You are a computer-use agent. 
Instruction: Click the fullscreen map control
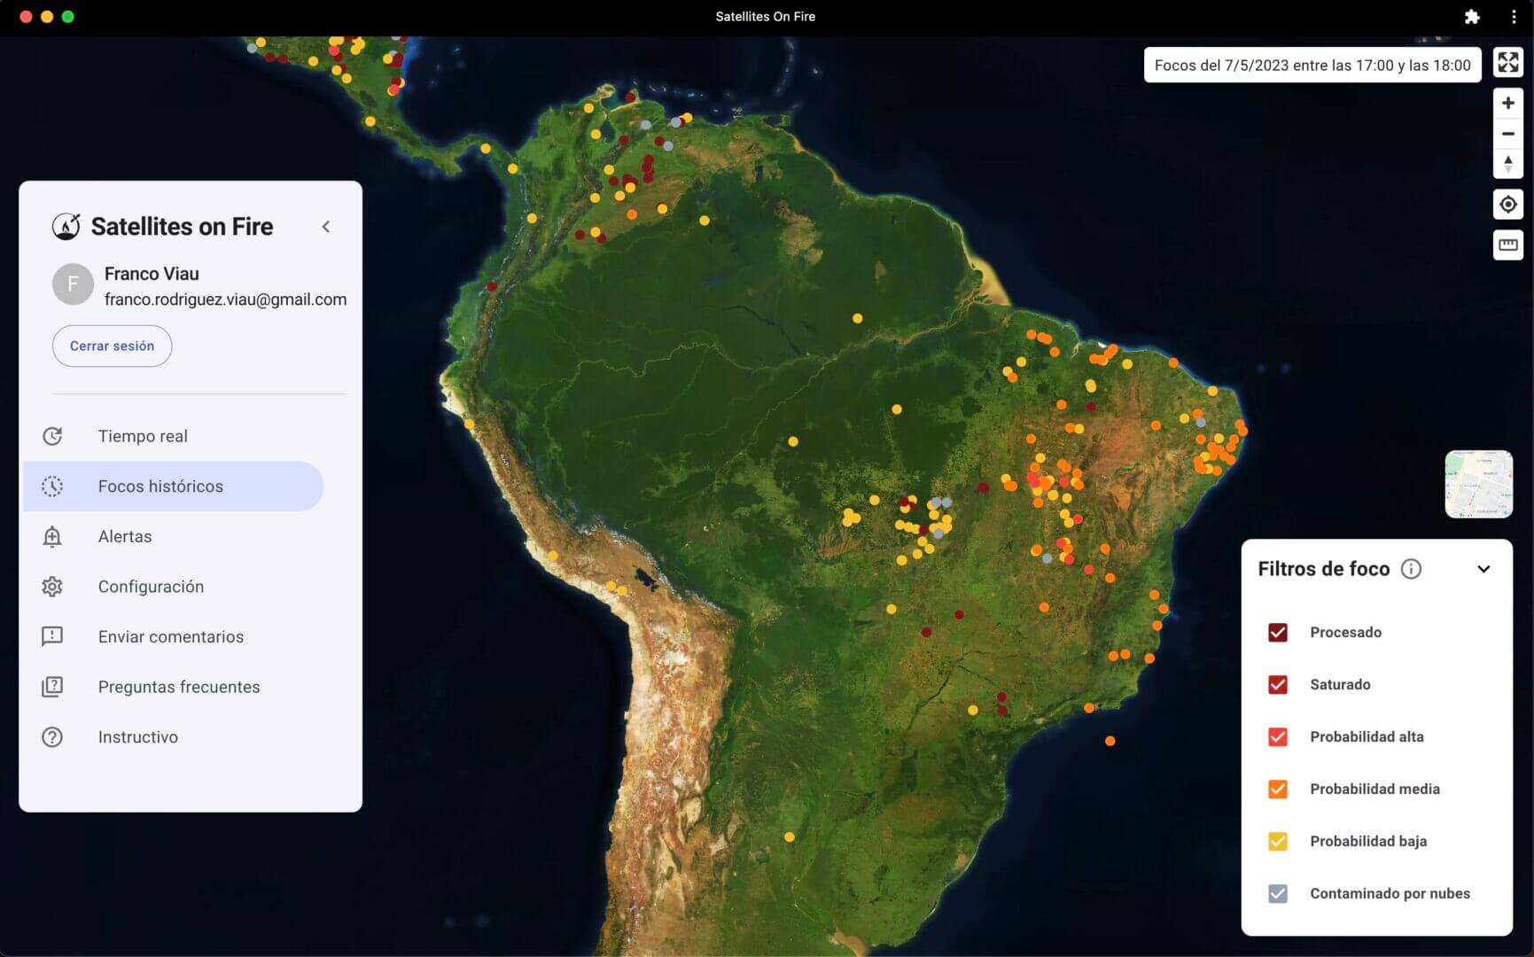tap(1508, 63)
